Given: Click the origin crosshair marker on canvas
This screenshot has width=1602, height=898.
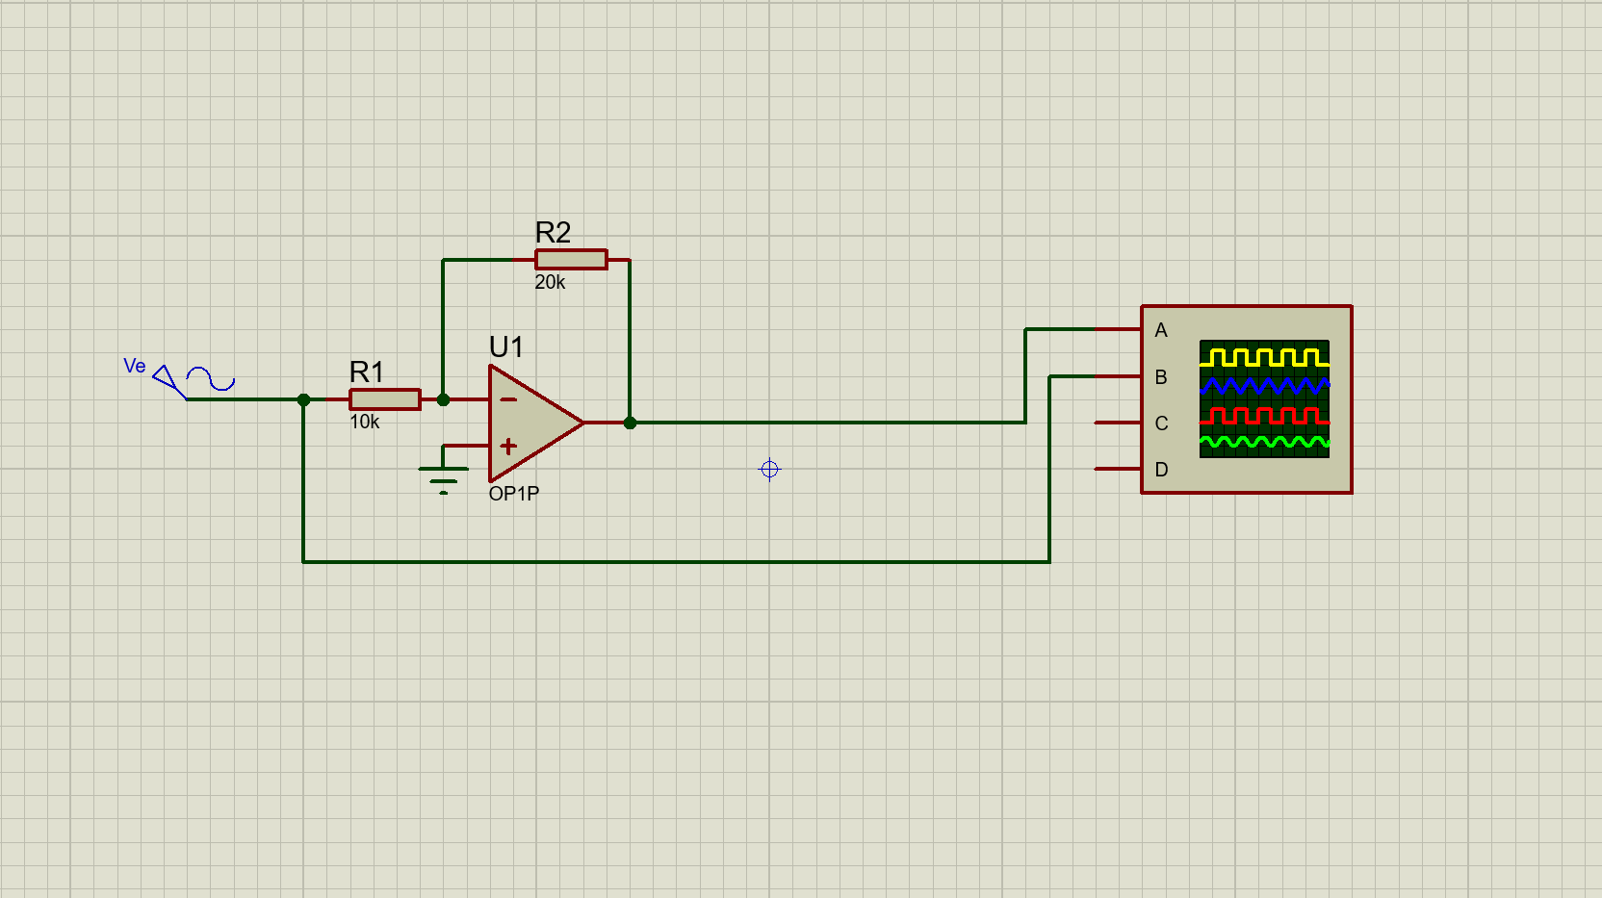Looking at the screenshot, I should pyautogui.click(x=769, y=470).
